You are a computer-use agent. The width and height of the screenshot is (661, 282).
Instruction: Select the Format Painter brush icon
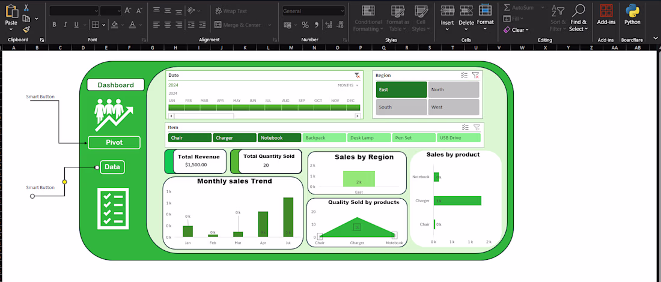pyautogui.click(x=26, y=29)
